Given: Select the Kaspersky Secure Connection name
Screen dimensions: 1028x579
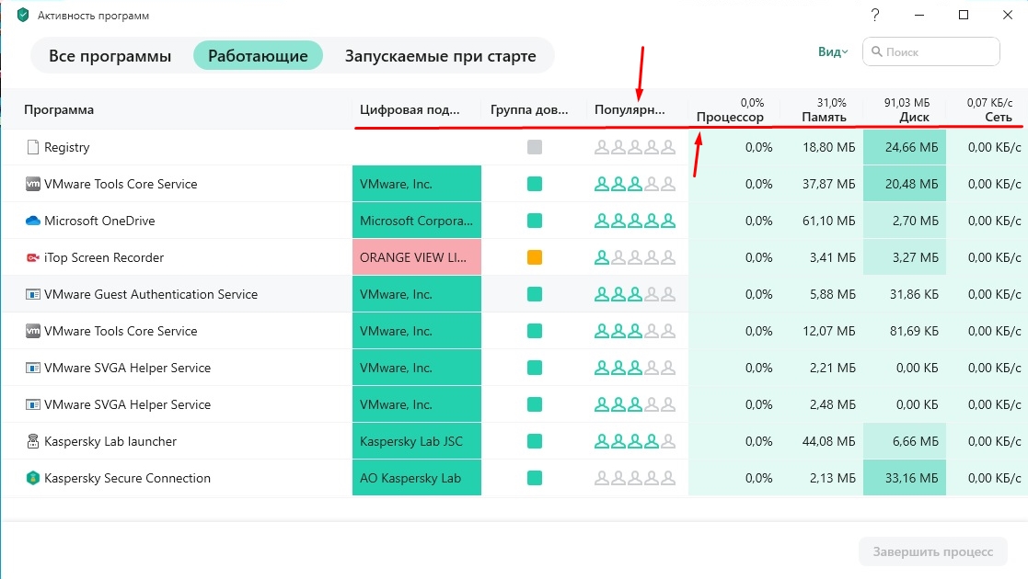Looking at the screenshot, I should [127, 478].
